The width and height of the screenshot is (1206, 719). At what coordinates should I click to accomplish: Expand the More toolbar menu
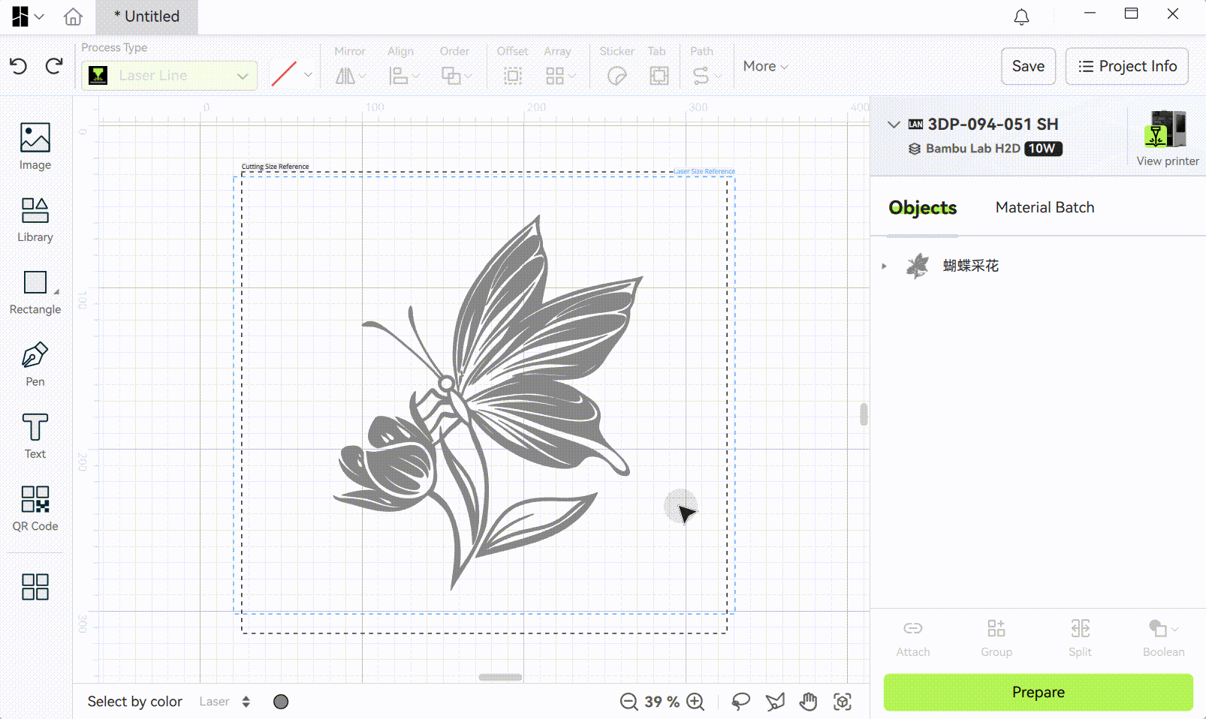coord(765,66)
